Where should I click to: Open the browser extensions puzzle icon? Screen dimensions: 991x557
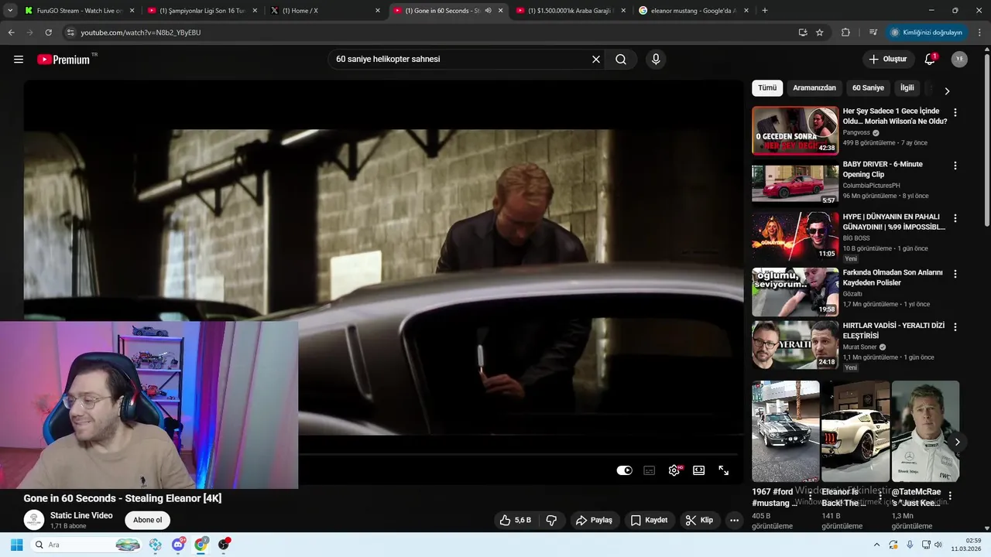click(x=845, y=32)
